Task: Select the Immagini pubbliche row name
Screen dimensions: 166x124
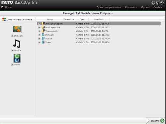Action: (54, 24)
